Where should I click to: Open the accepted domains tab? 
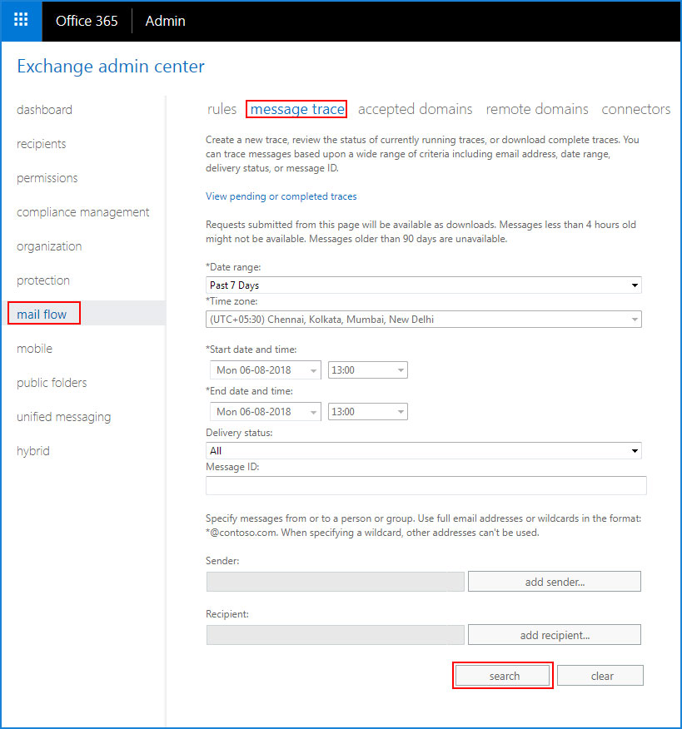tap(415, 109)
